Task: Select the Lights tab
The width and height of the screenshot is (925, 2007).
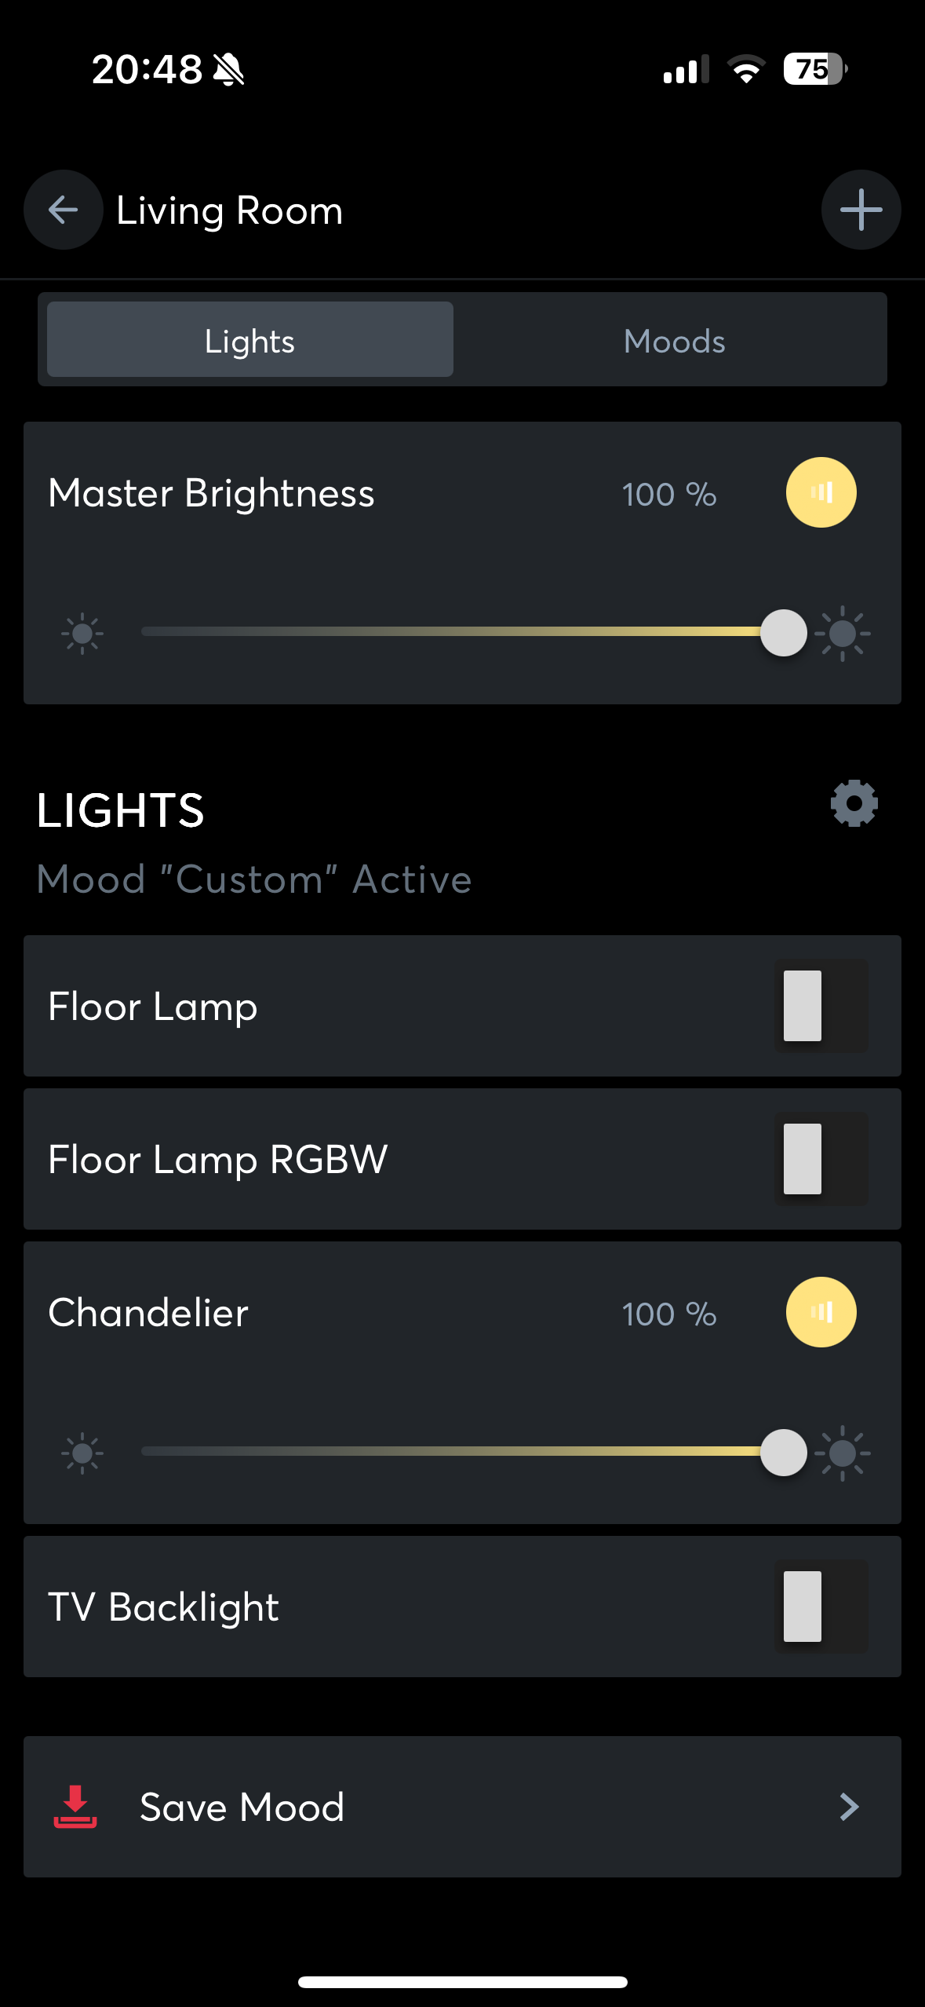Action: 250,341
